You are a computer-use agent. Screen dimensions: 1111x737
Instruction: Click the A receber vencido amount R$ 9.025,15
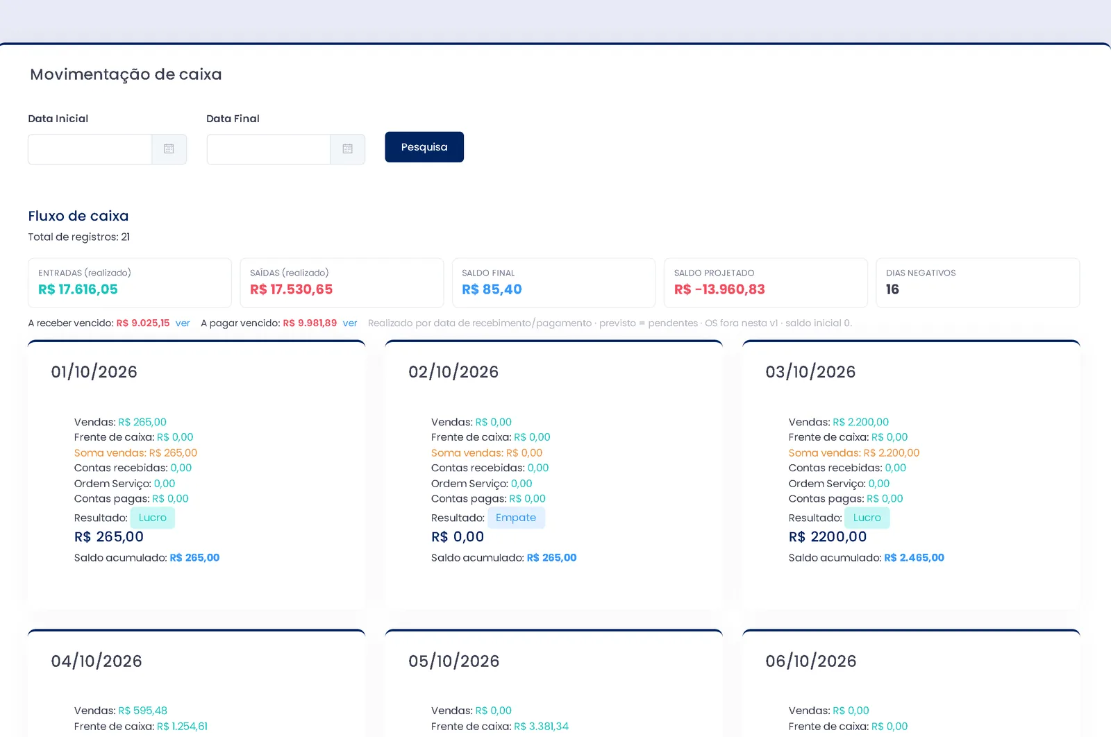tap(143, 323)
